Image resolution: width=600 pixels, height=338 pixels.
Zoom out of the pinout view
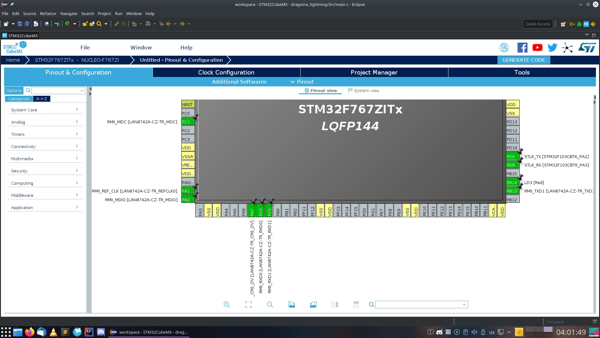pyautogui.click(x=270, y=305)
